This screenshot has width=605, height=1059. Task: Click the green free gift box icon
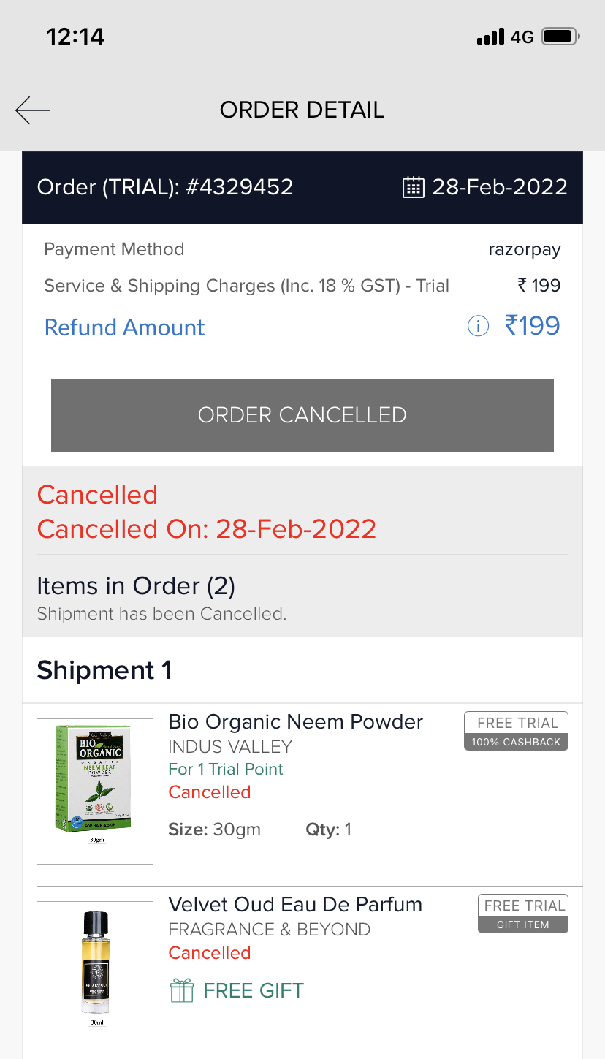pyautogui.click(x=182, y=991)
